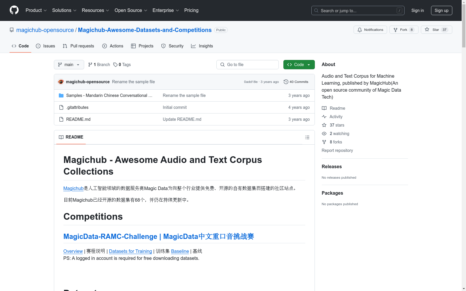Open the commit author magichub-opensource link
This screenshot has width=466, height=291.
(x=88, y=82)
